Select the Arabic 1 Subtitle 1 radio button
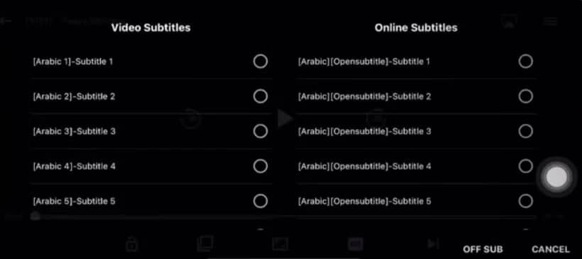Screen dimensions: 582x259 260,62
